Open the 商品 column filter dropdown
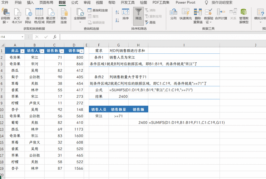The image size is (266, 179). point(23,51)
